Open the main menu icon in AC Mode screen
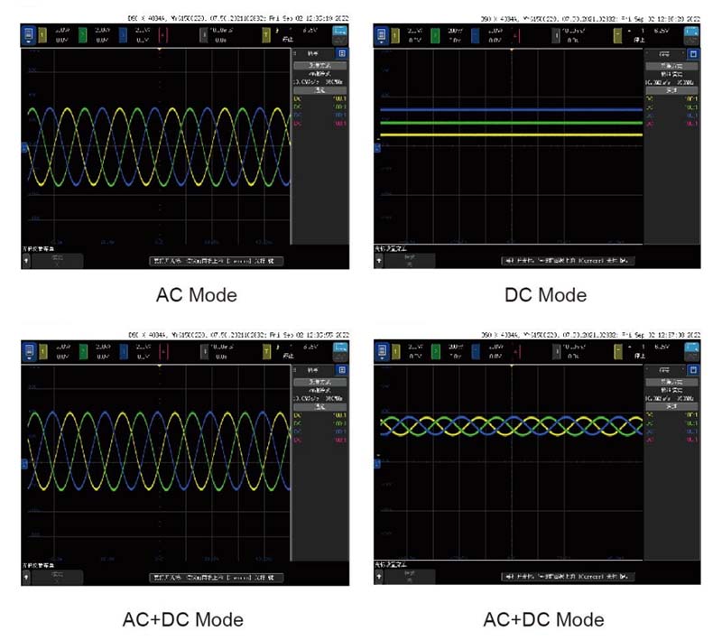722x640 pixels. click(27, 35)
